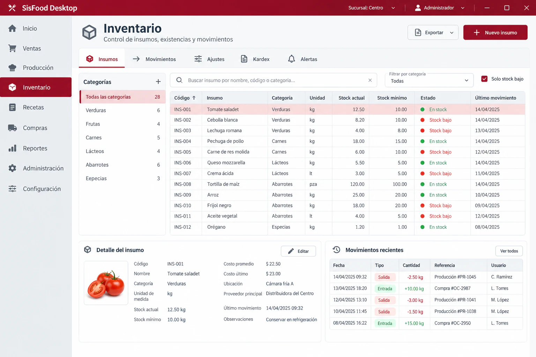Image resolution: width=536 pixels, height=357 pixels.
Task: Click the Ventas shopping cart icon
Action: (x=12, y=48)
